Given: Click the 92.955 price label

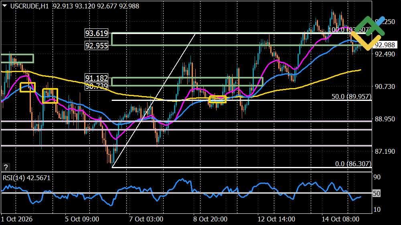Looking at the screenshot, I should pyautogui.click(x=96, y=46).
